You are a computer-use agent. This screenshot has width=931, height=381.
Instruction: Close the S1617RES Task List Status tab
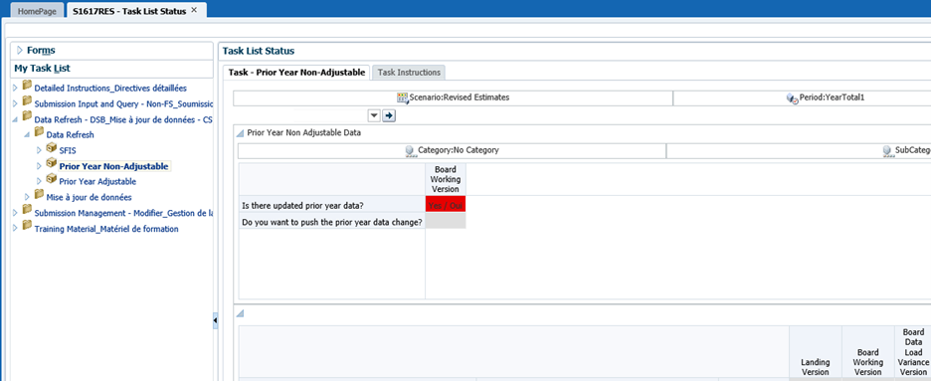[194, 11]
